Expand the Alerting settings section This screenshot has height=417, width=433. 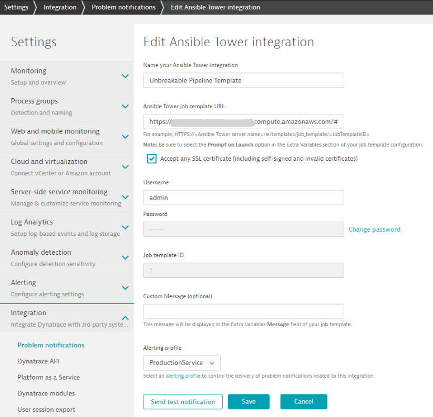coord(125,288)
